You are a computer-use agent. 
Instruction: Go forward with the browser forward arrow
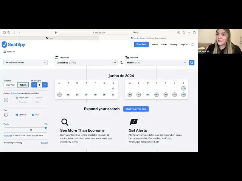pyautogui.click(x=19, y=32)
